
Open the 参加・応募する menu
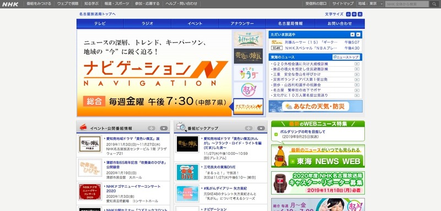147,4
